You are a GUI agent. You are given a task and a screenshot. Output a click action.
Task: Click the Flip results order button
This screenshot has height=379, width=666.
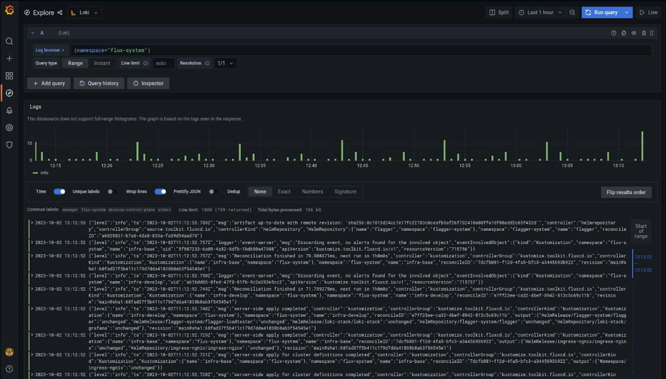point(626,192)
